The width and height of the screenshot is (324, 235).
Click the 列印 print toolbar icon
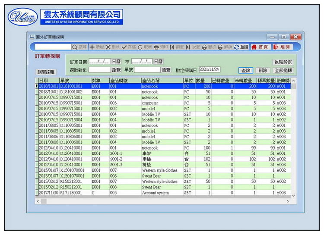tap(161, 47)
